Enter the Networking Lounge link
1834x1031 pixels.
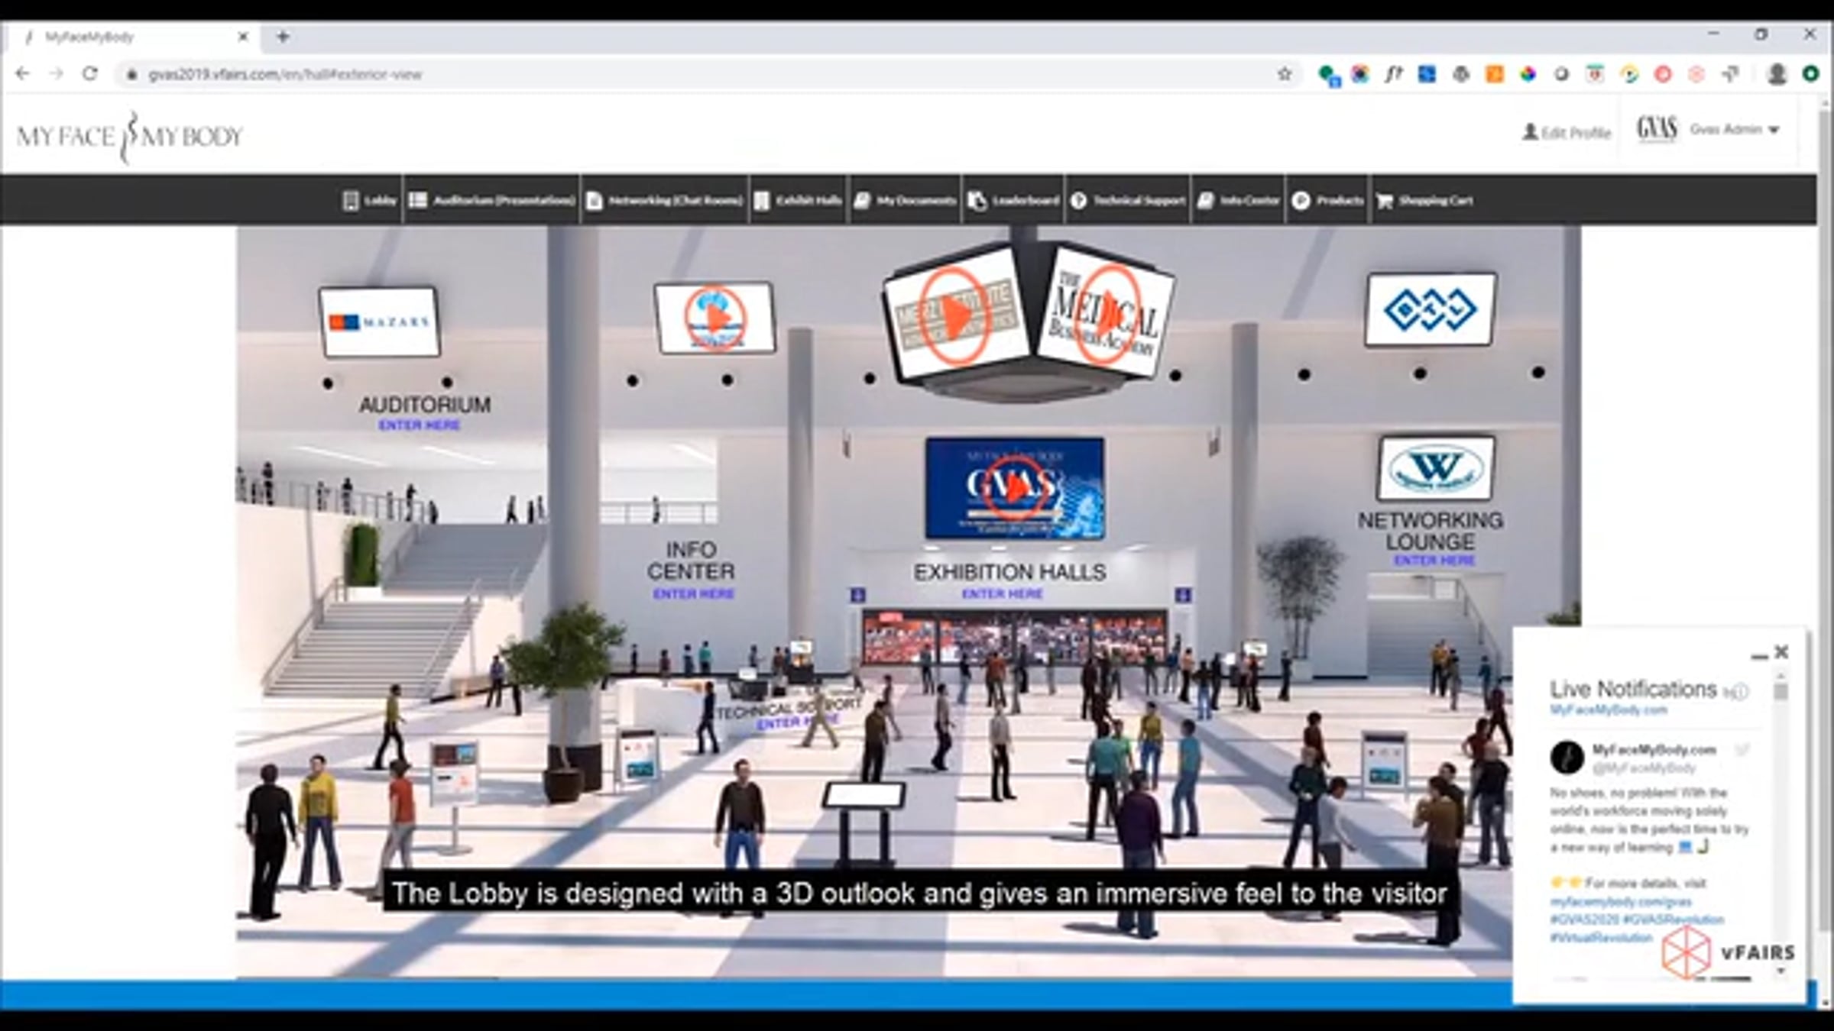[1434, 561]
